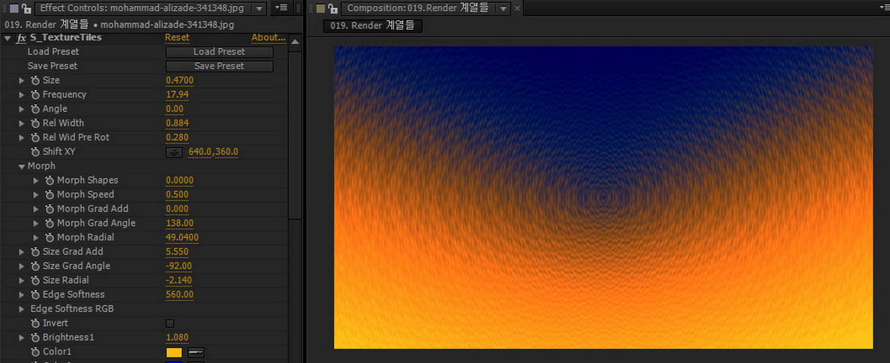Open the Composition selector dropdown arrow

tap(504, 8)
